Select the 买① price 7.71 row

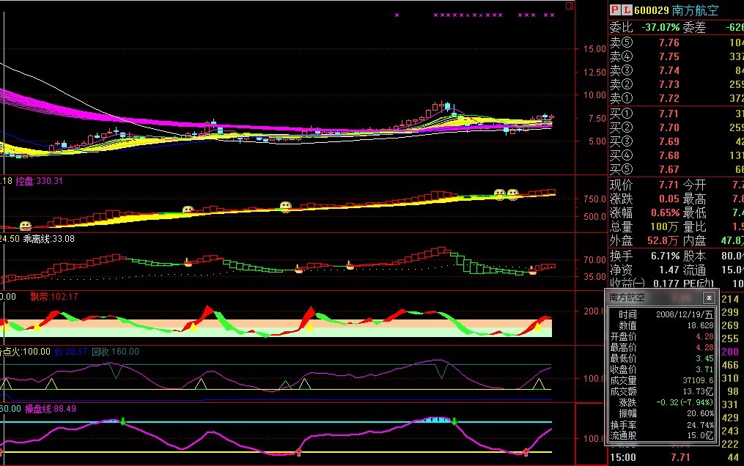tap(677, 114)
